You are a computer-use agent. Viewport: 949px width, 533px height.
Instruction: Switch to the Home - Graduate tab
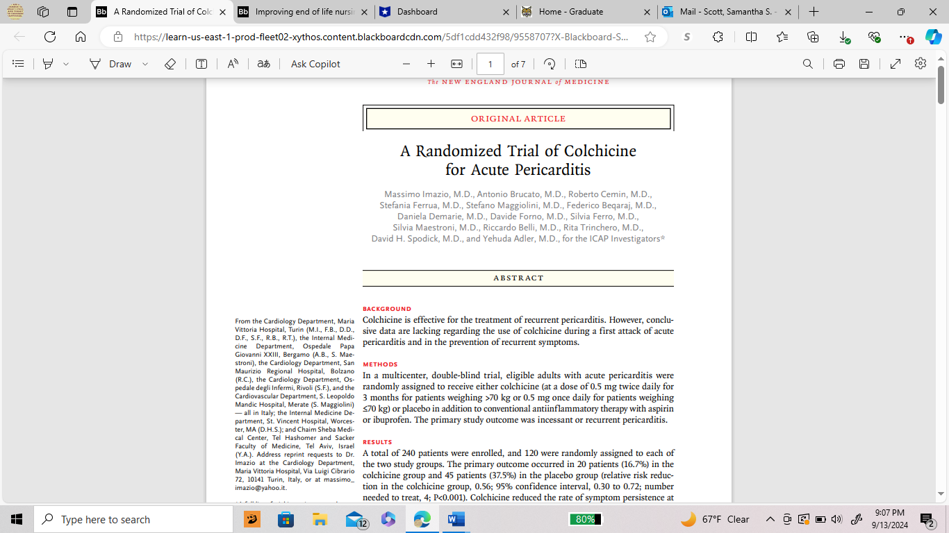[586, 12]
